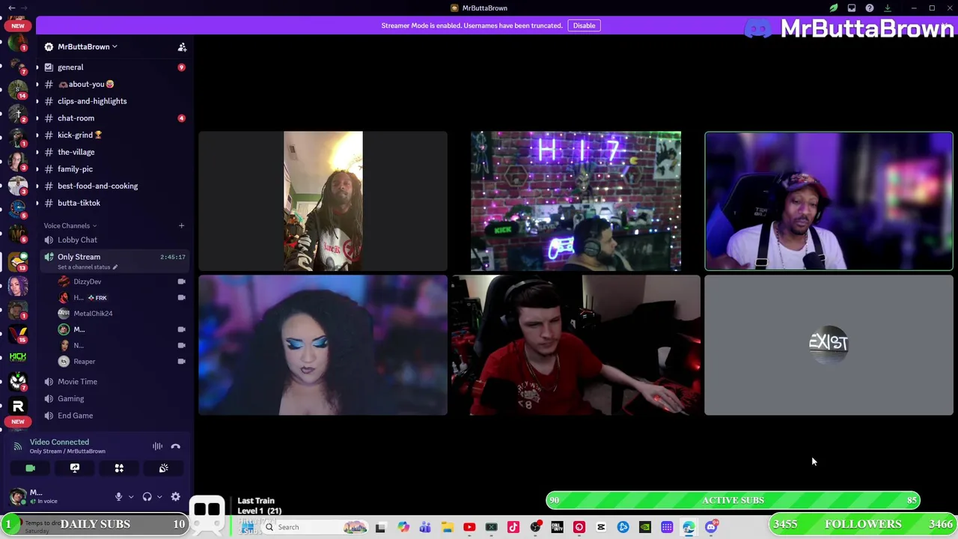958x539 pixels.
Task: Open the butta-tiktok channel
Action: (x=79, y=203)
